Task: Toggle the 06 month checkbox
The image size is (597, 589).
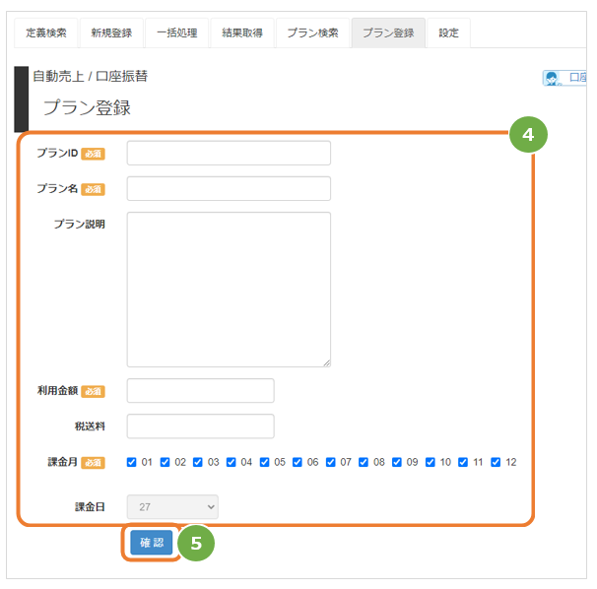Action: point(298,462)
